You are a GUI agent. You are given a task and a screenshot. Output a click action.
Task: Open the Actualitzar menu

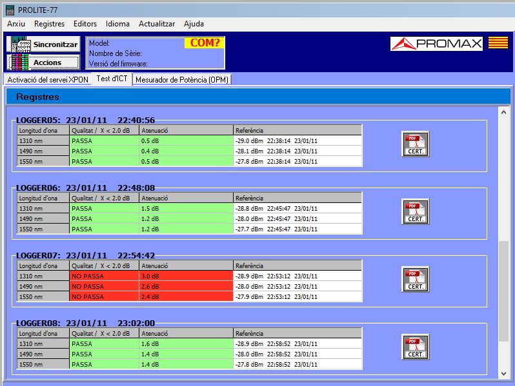pyautogui.click(x=157, y=24)
